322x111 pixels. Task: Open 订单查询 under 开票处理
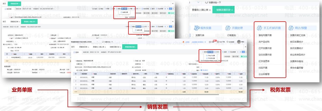click(231, 35)
